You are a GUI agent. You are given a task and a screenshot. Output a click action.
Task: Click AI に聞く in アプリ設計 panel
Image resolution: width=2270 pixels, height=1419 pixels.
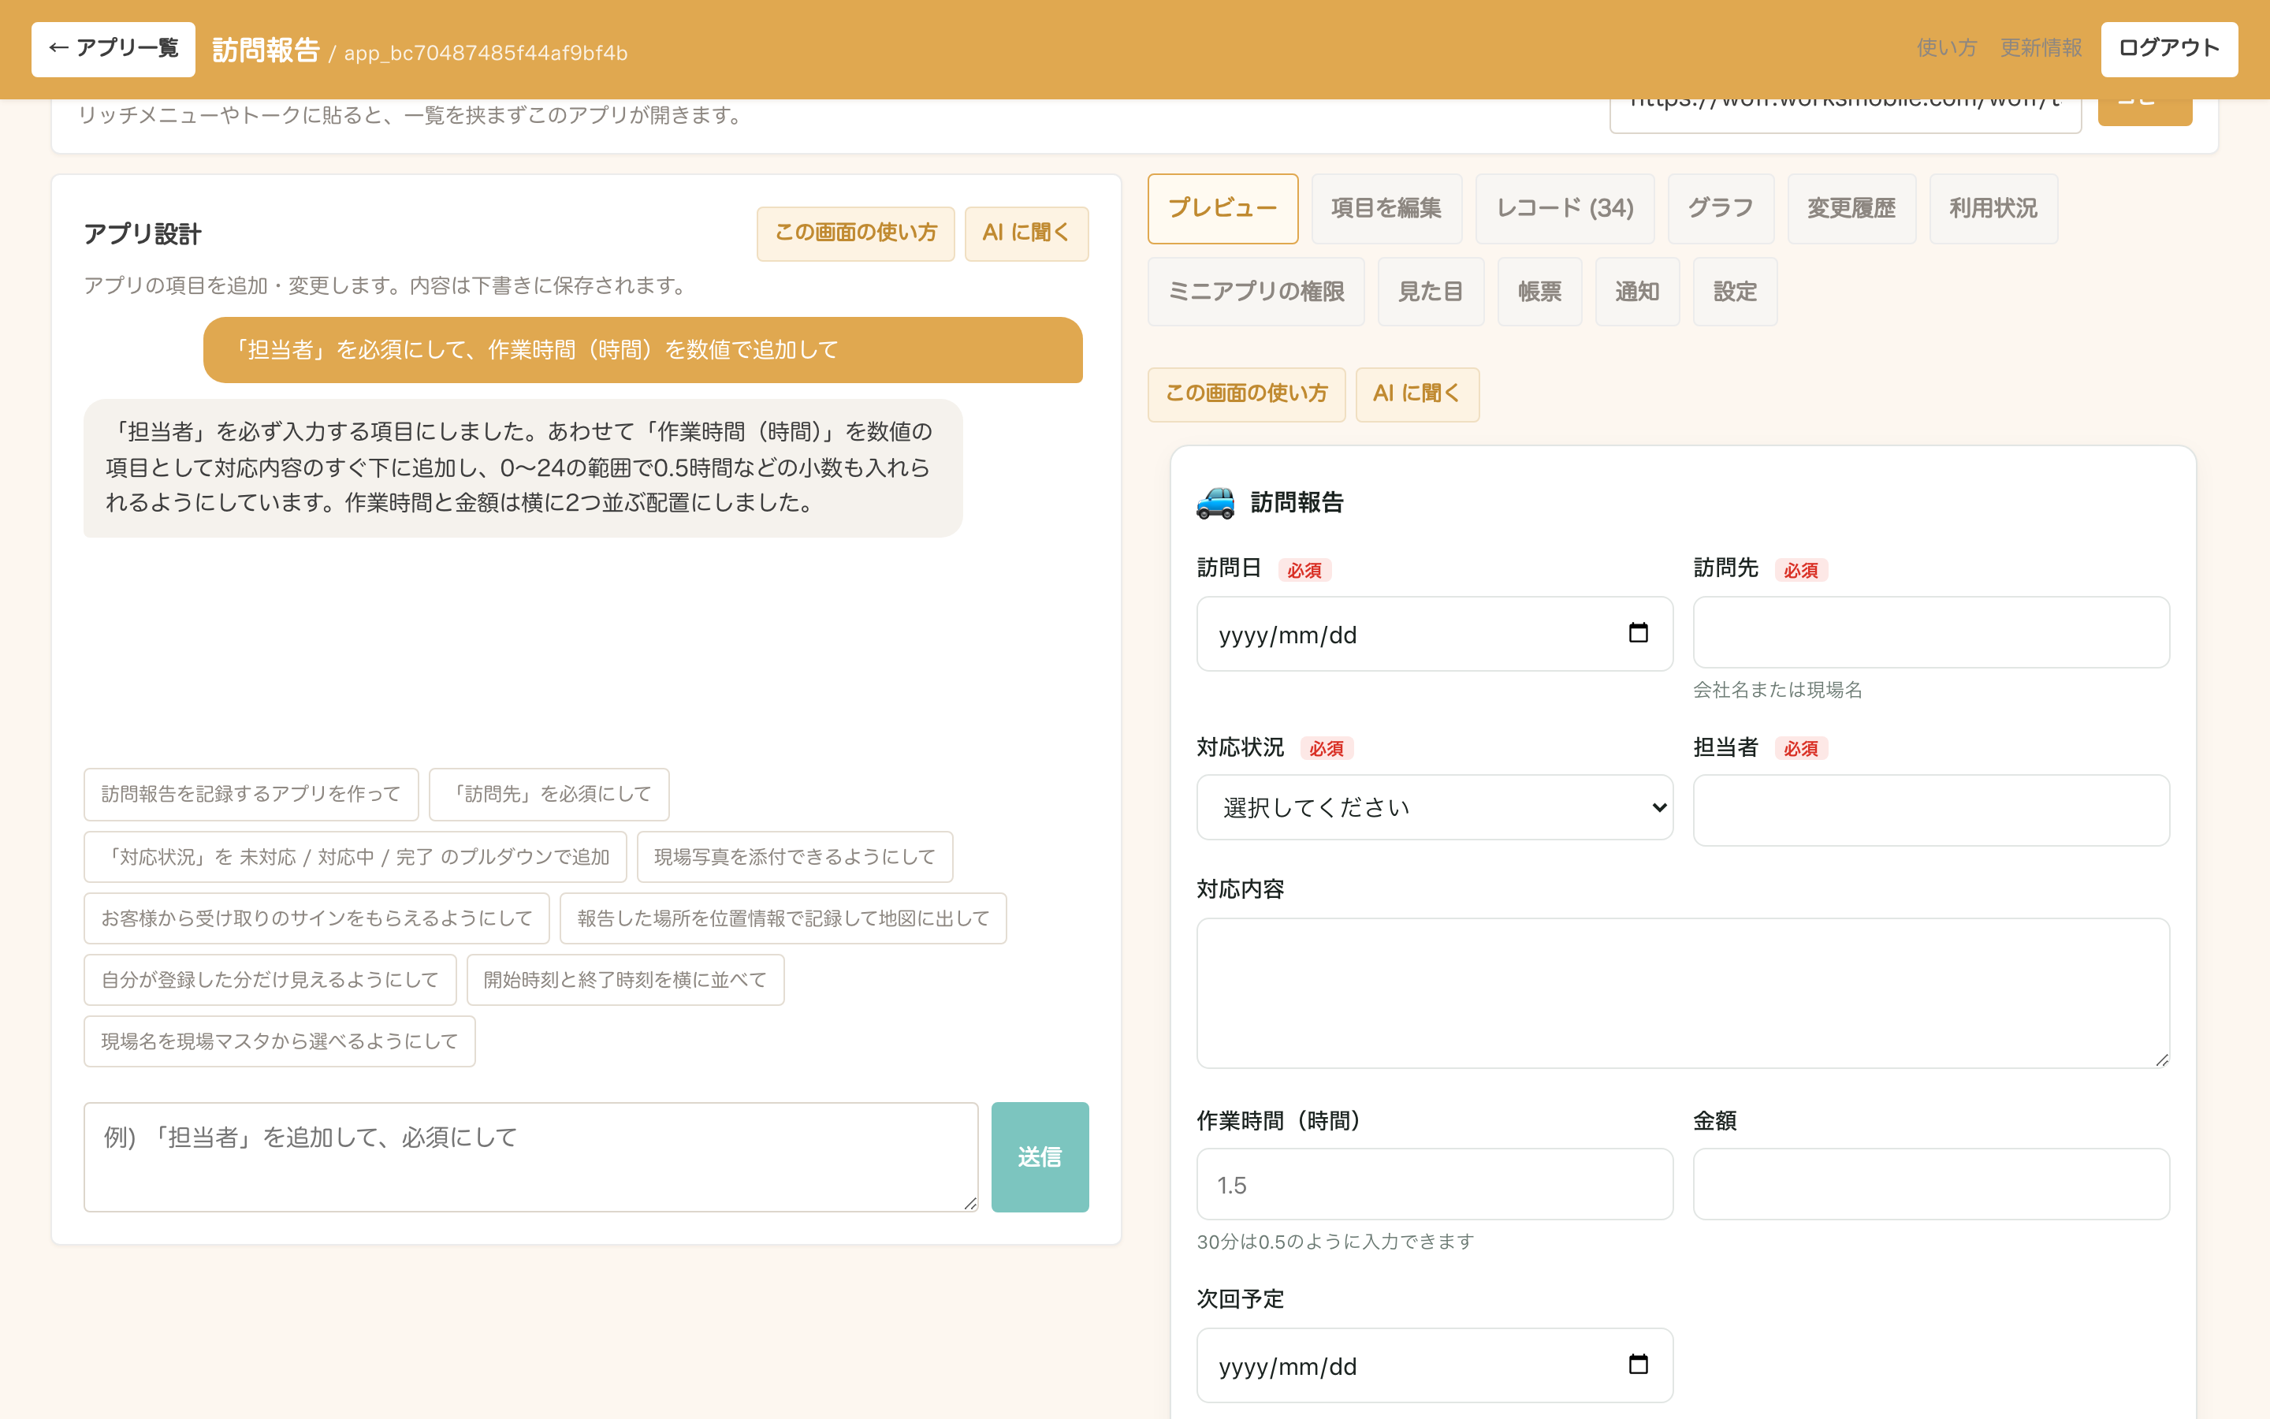pyautogui.click(x=1026, y=233)
